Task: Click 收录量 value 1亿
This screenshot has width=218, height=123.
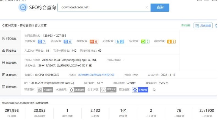Action: point(123,110)
